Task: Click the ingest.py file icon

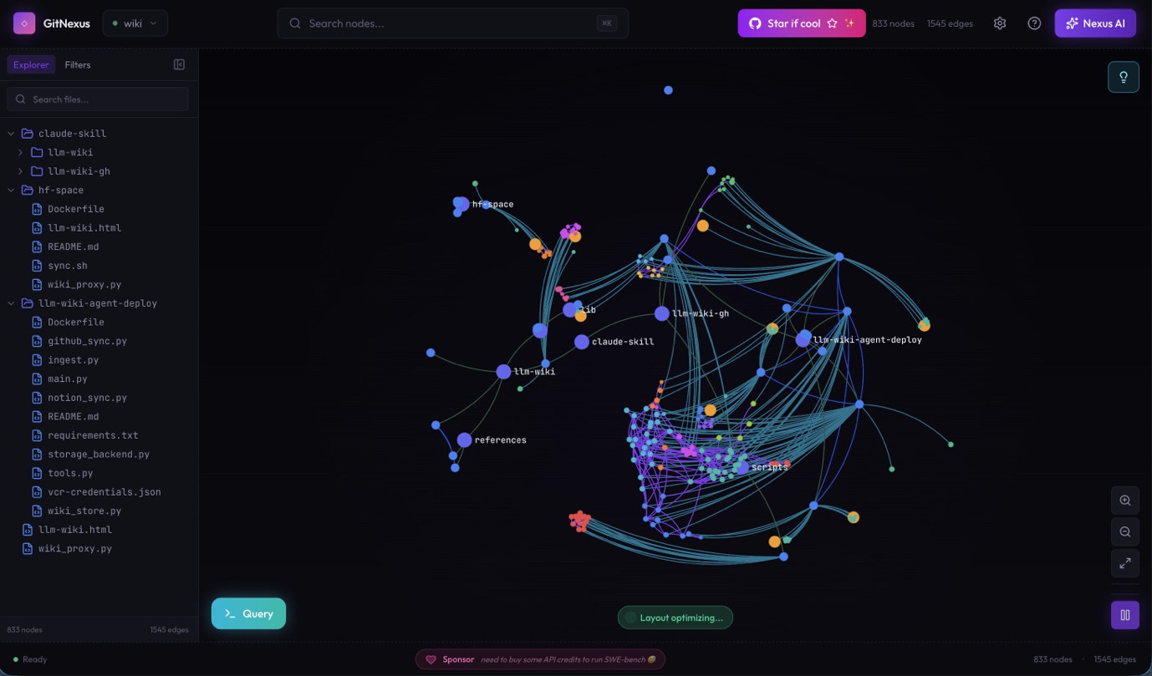Action: (37, 360)
